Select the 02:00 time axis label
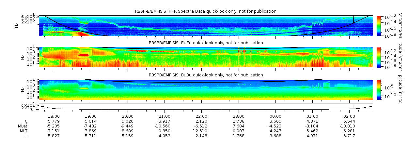Image resolution: width=408 pixels, height=146 pixels. pyautogui.click(x=349, y=116)
